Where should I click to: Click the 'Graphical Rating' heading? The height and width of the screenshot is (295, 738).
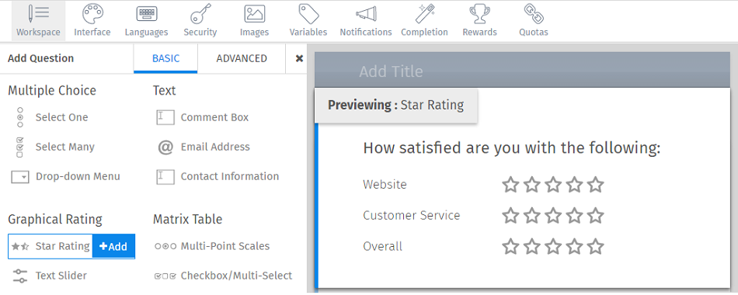pos(55,219)
